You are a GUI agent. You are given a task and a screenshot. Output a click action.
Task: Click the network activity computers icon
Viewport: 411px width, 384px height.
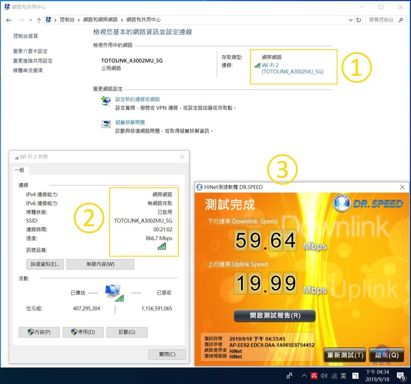(x=114, y=293)
